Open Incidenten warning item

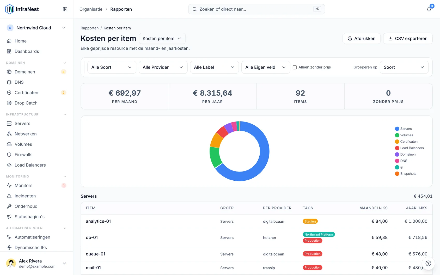pyautogui.click(x=36, y=196)
